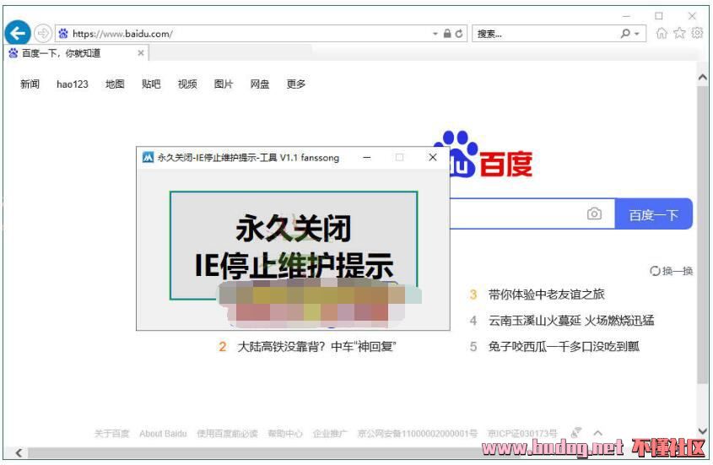Click the 京公网安备 footer link
Screen dimensions: 713x465
[418, 434]
